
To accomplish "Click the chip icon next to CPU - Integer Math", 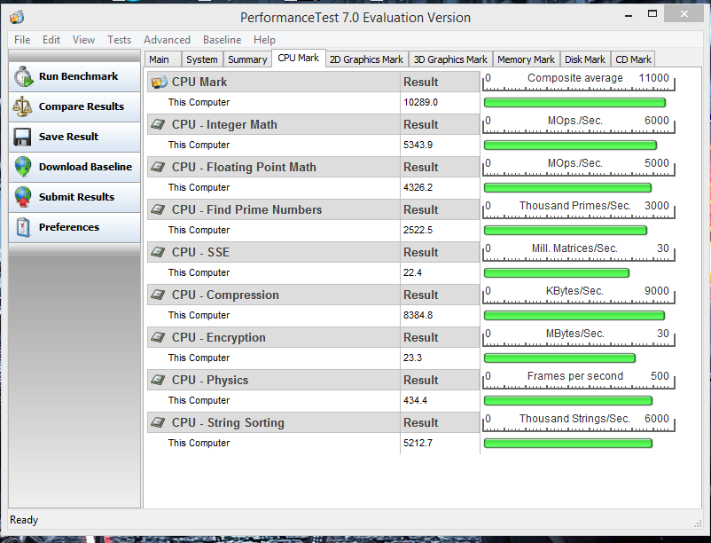I will click(158, 124).
